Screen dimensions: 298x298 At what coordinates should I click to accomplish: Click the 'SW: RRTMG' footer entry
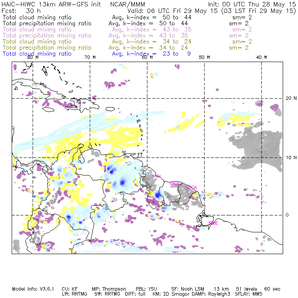point(107,294)
